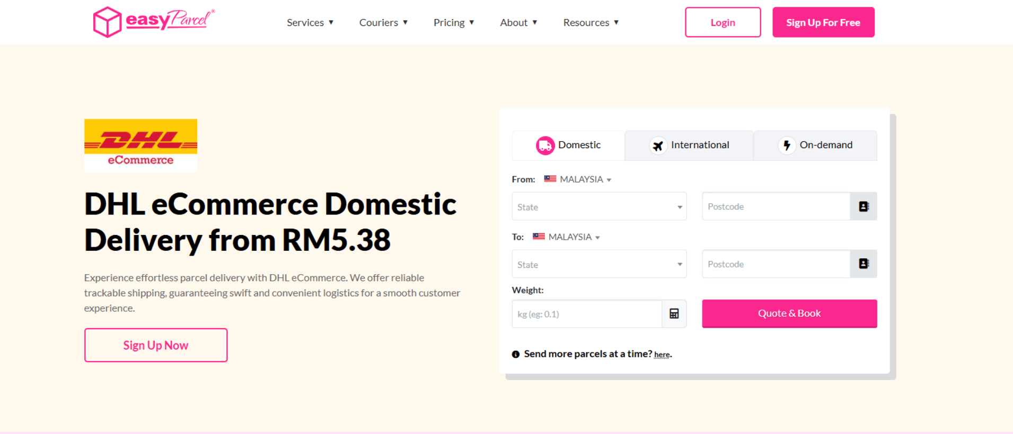Open the Services menu
Viewport: 1013px width, 434px height.
click(x=310, y=22)
